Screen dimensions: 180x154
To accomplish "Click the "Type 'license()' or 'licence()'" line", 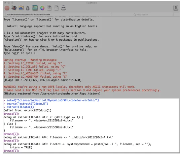I will 49,20.
